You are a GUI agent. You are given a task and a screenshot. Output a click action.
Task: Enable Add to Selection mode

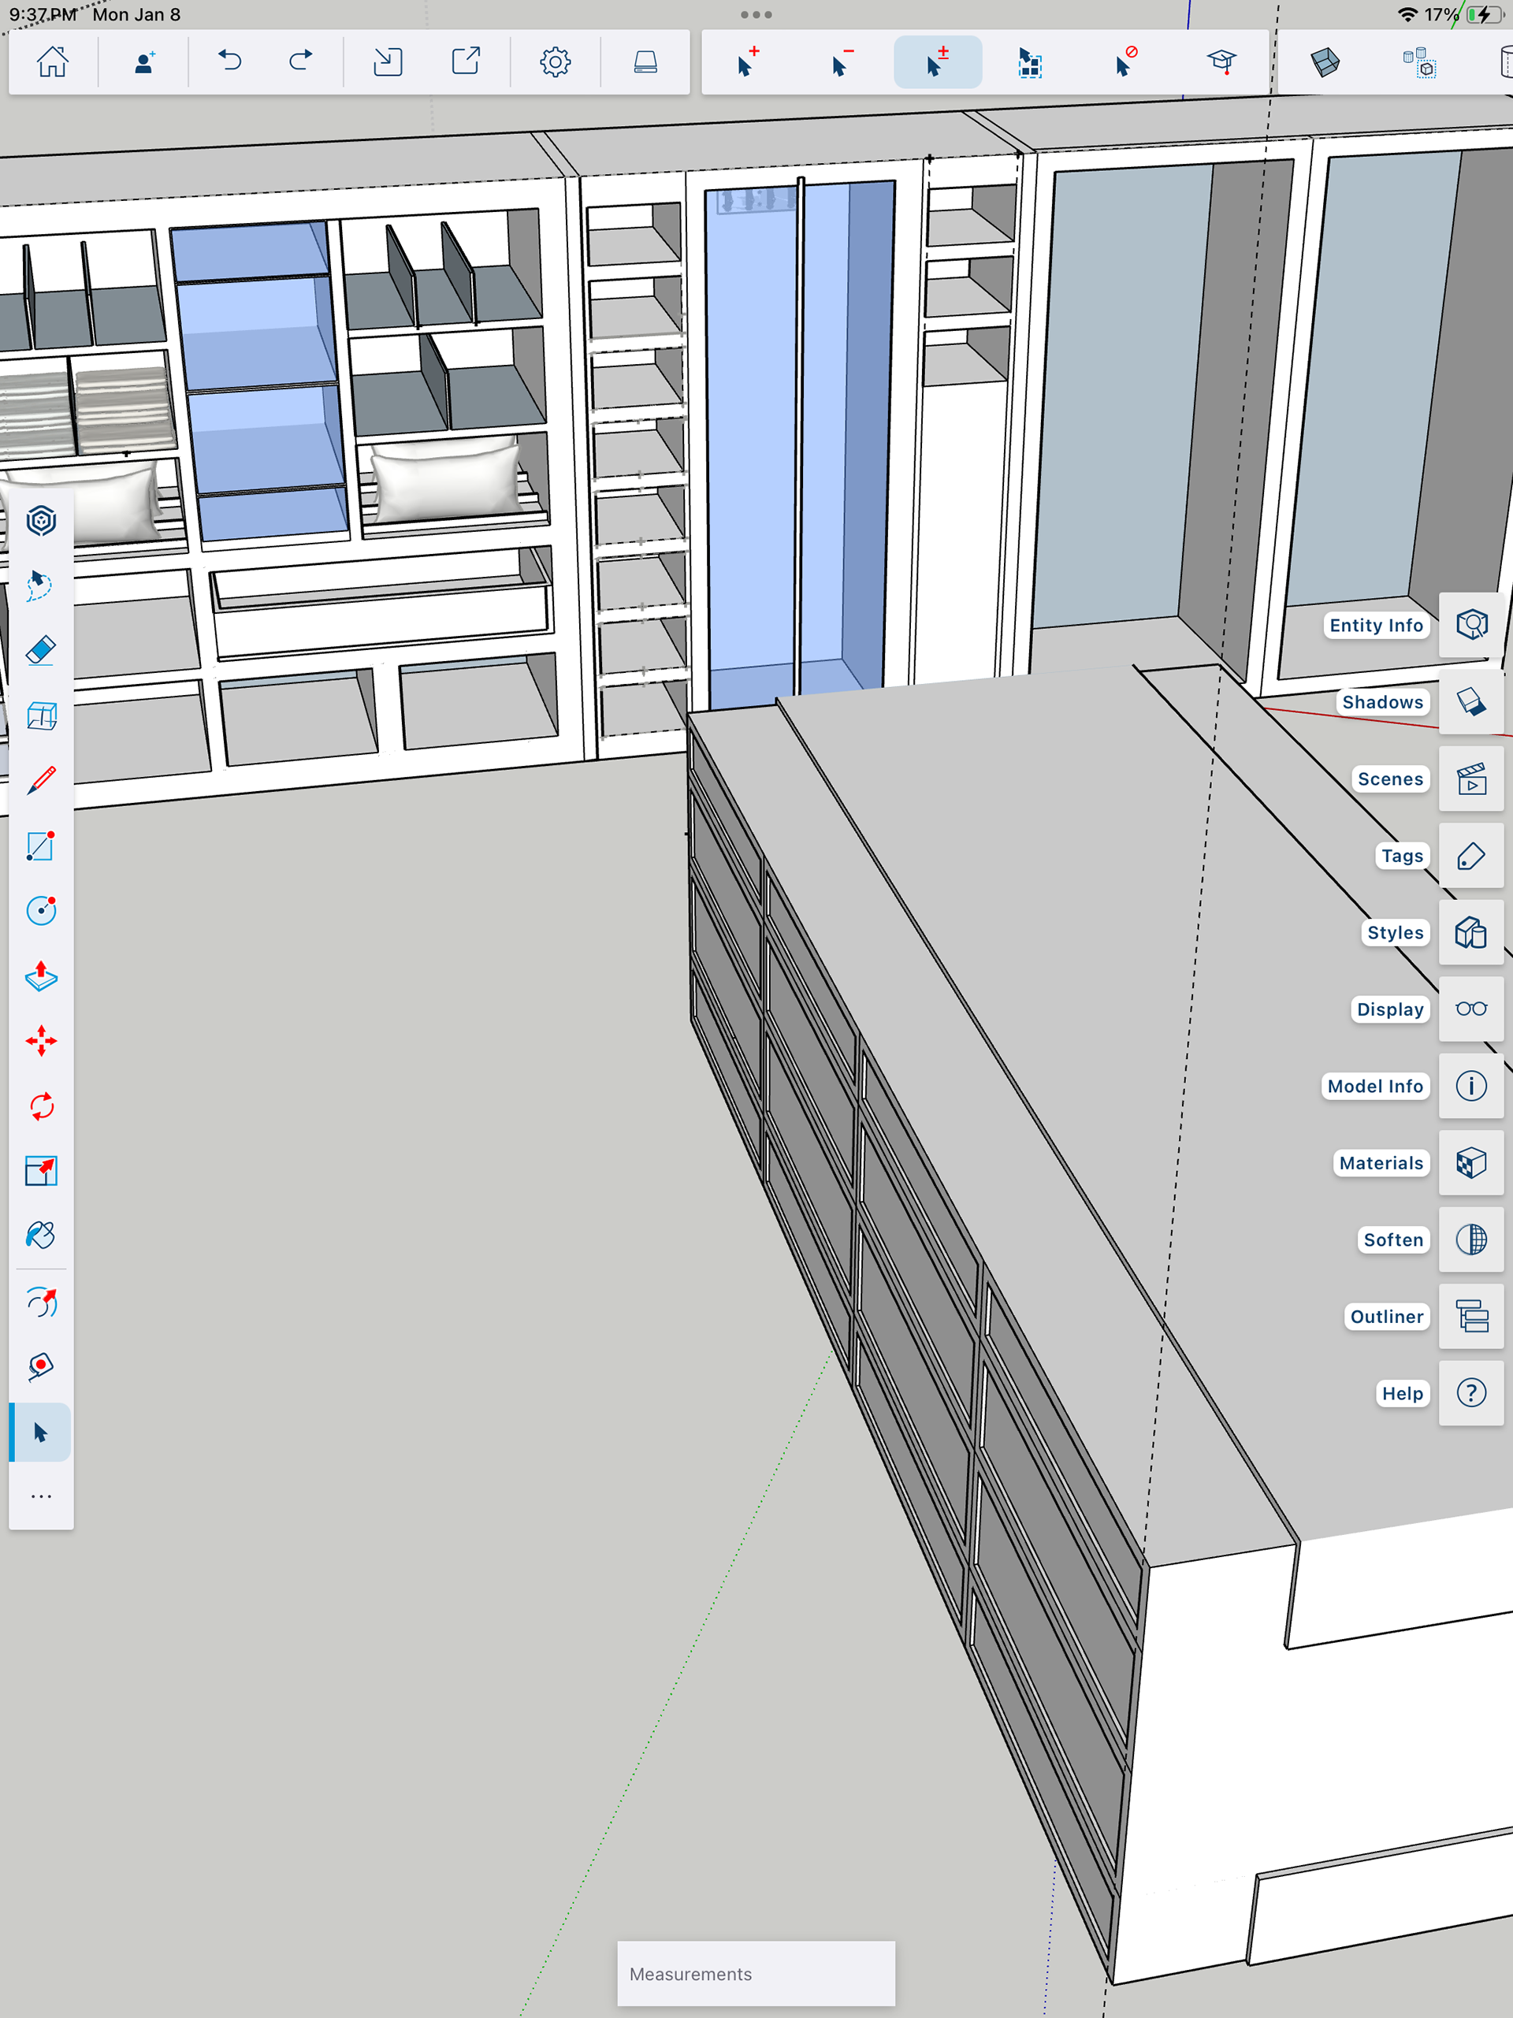[747, 62]
